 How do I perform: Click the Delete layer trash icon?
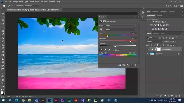tap(179, 96)
